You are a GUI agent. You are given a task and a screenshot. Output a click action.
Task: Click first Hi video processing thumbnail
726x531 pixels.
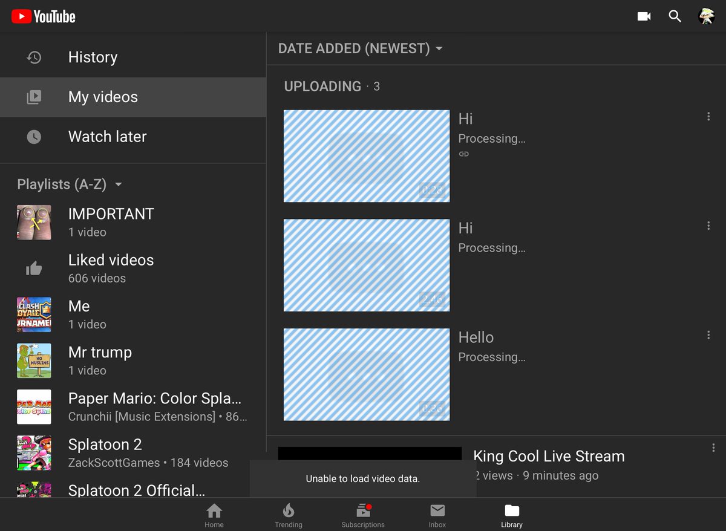(x=367, y=156)
